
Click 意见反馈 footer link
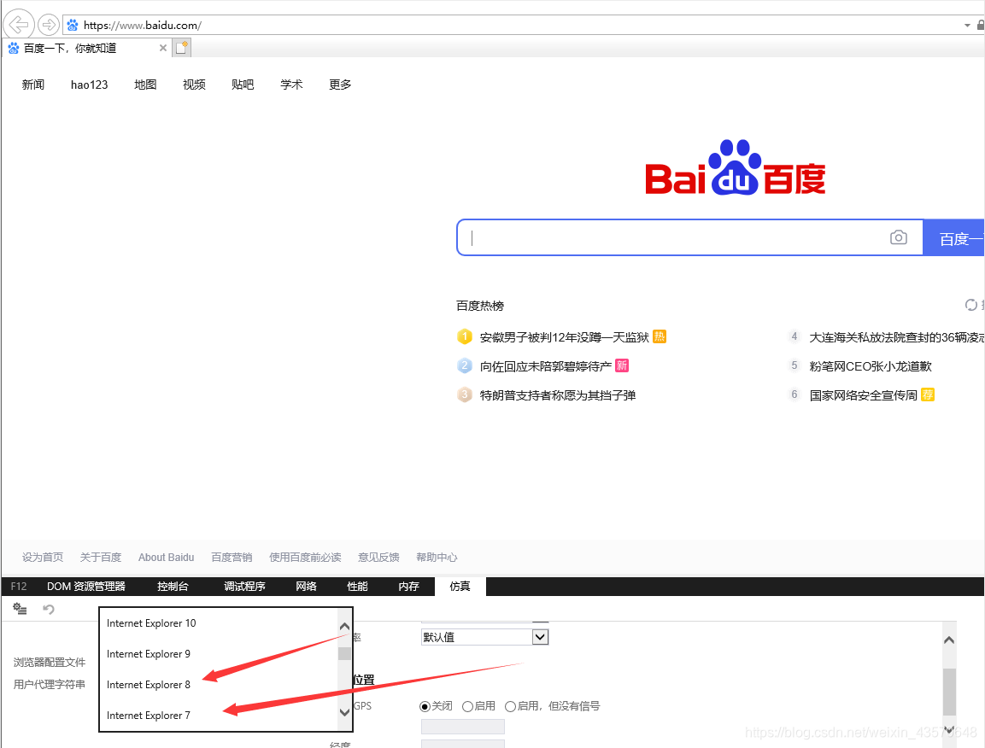pos(378,557)
